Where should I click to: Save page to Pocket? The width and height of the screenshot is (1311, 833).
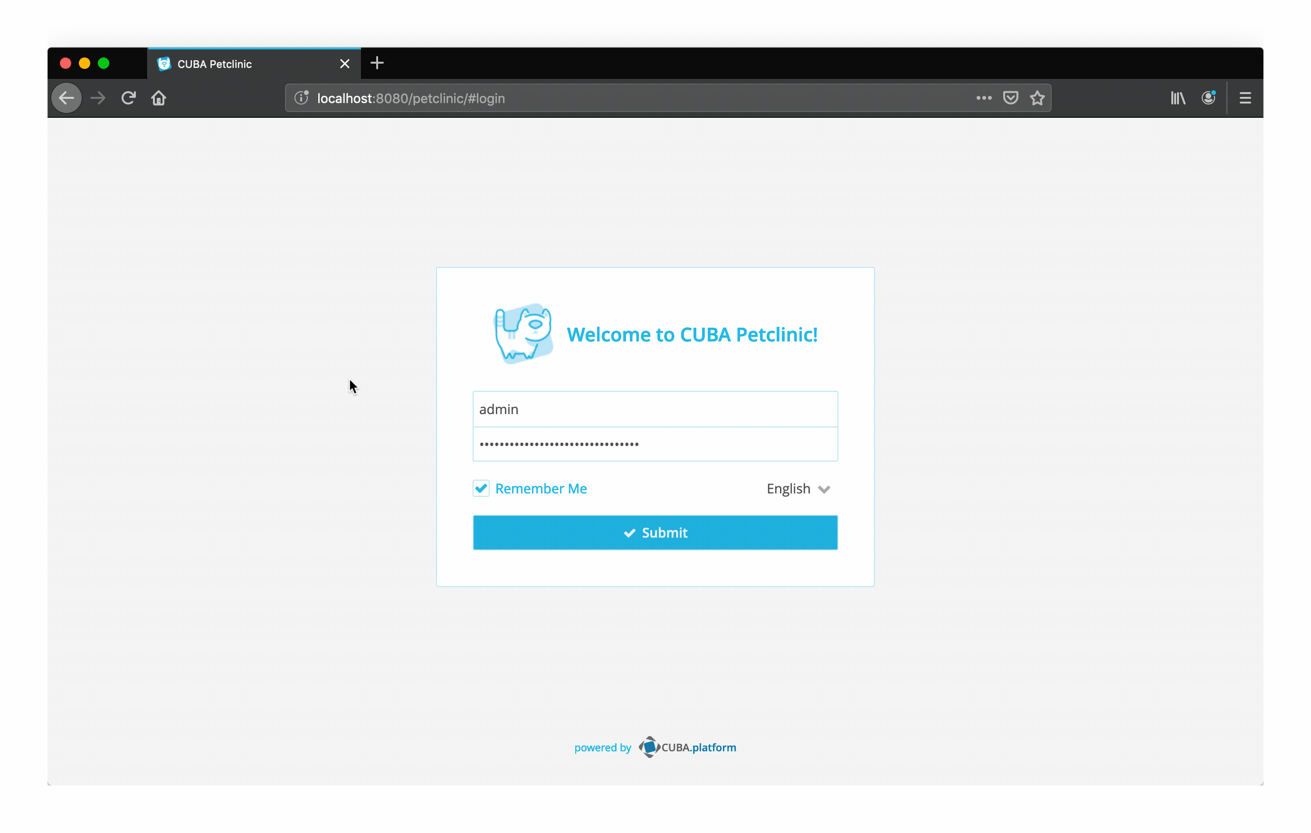(1010, 98)
